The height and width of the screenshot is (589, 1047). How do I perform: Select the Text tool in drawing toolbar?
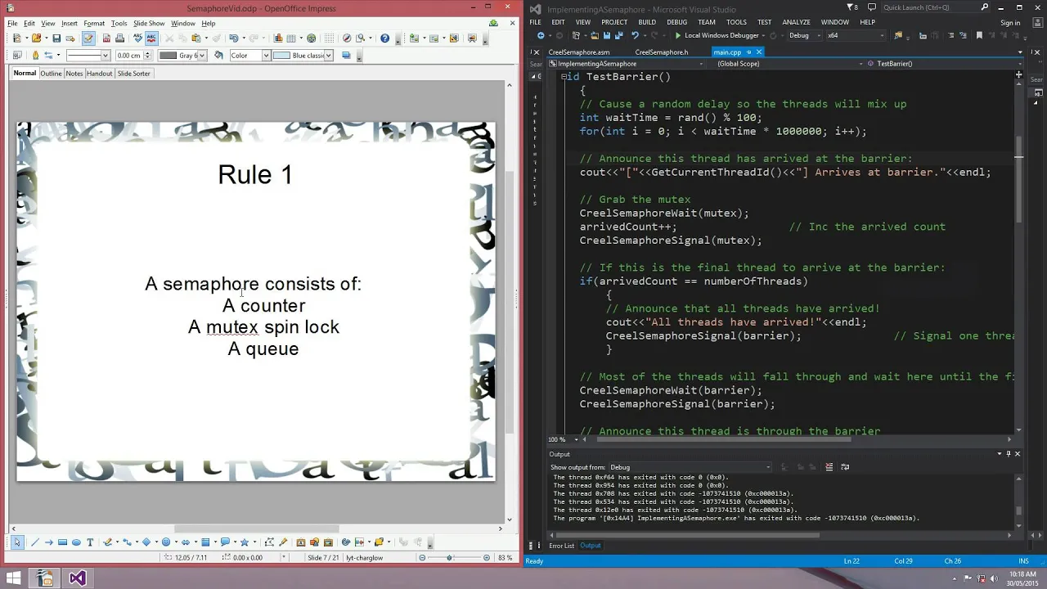[x=90, y=542]
